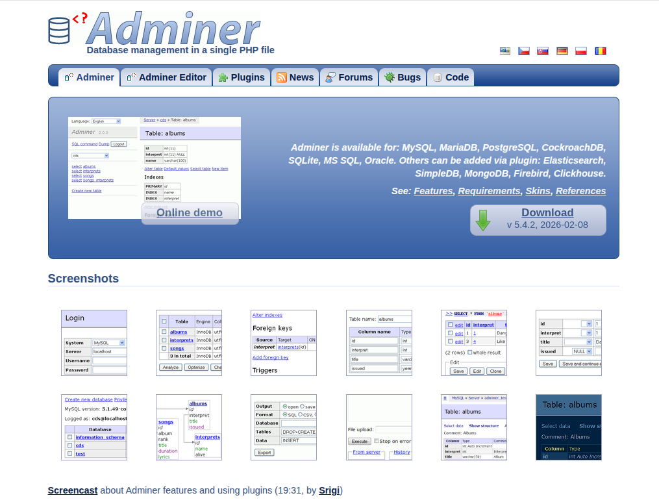This screenshot has height=502, width=659.
Task: Click the page icon on Code tab
Action: (436, 77)
